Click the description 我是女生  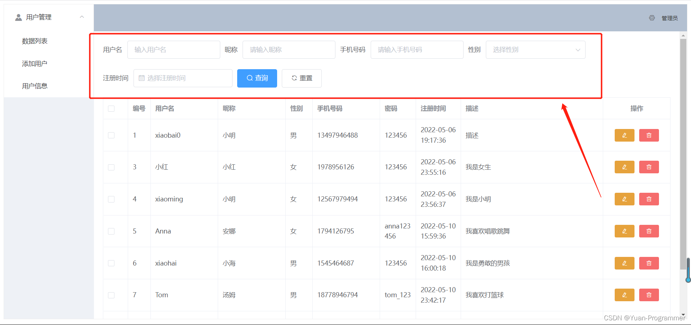(478, 167)
